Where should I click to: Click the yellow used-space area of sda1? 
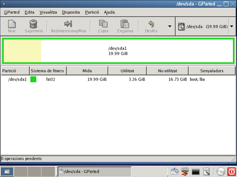(x=22, y=51)
